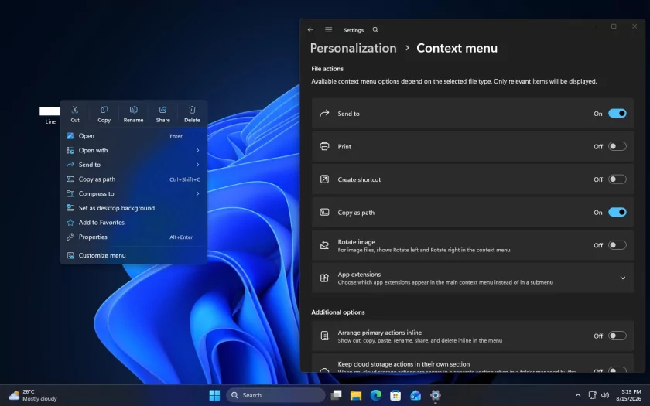Click the App extensions icon in Settings
This screenshot has height=406, width=650.
click(324, 278)
